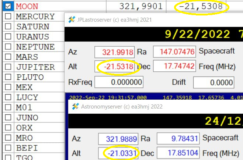
Task: Click the Astronomyserver window title bar text
Action: (122, 107)
